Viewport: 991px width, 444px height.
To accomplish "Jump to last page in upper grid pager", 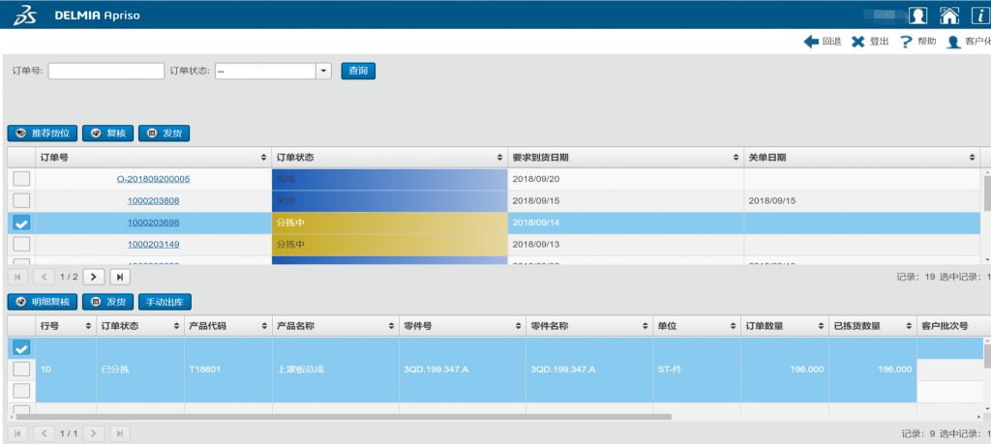I will pyautogui.click(x=120, y=277).
